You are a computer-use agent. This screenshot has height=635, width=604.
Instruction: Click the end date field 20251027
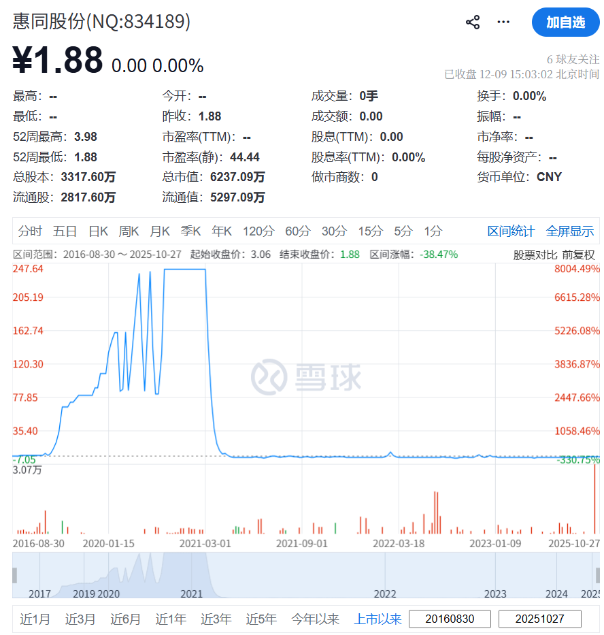click(x=540, y=619)
